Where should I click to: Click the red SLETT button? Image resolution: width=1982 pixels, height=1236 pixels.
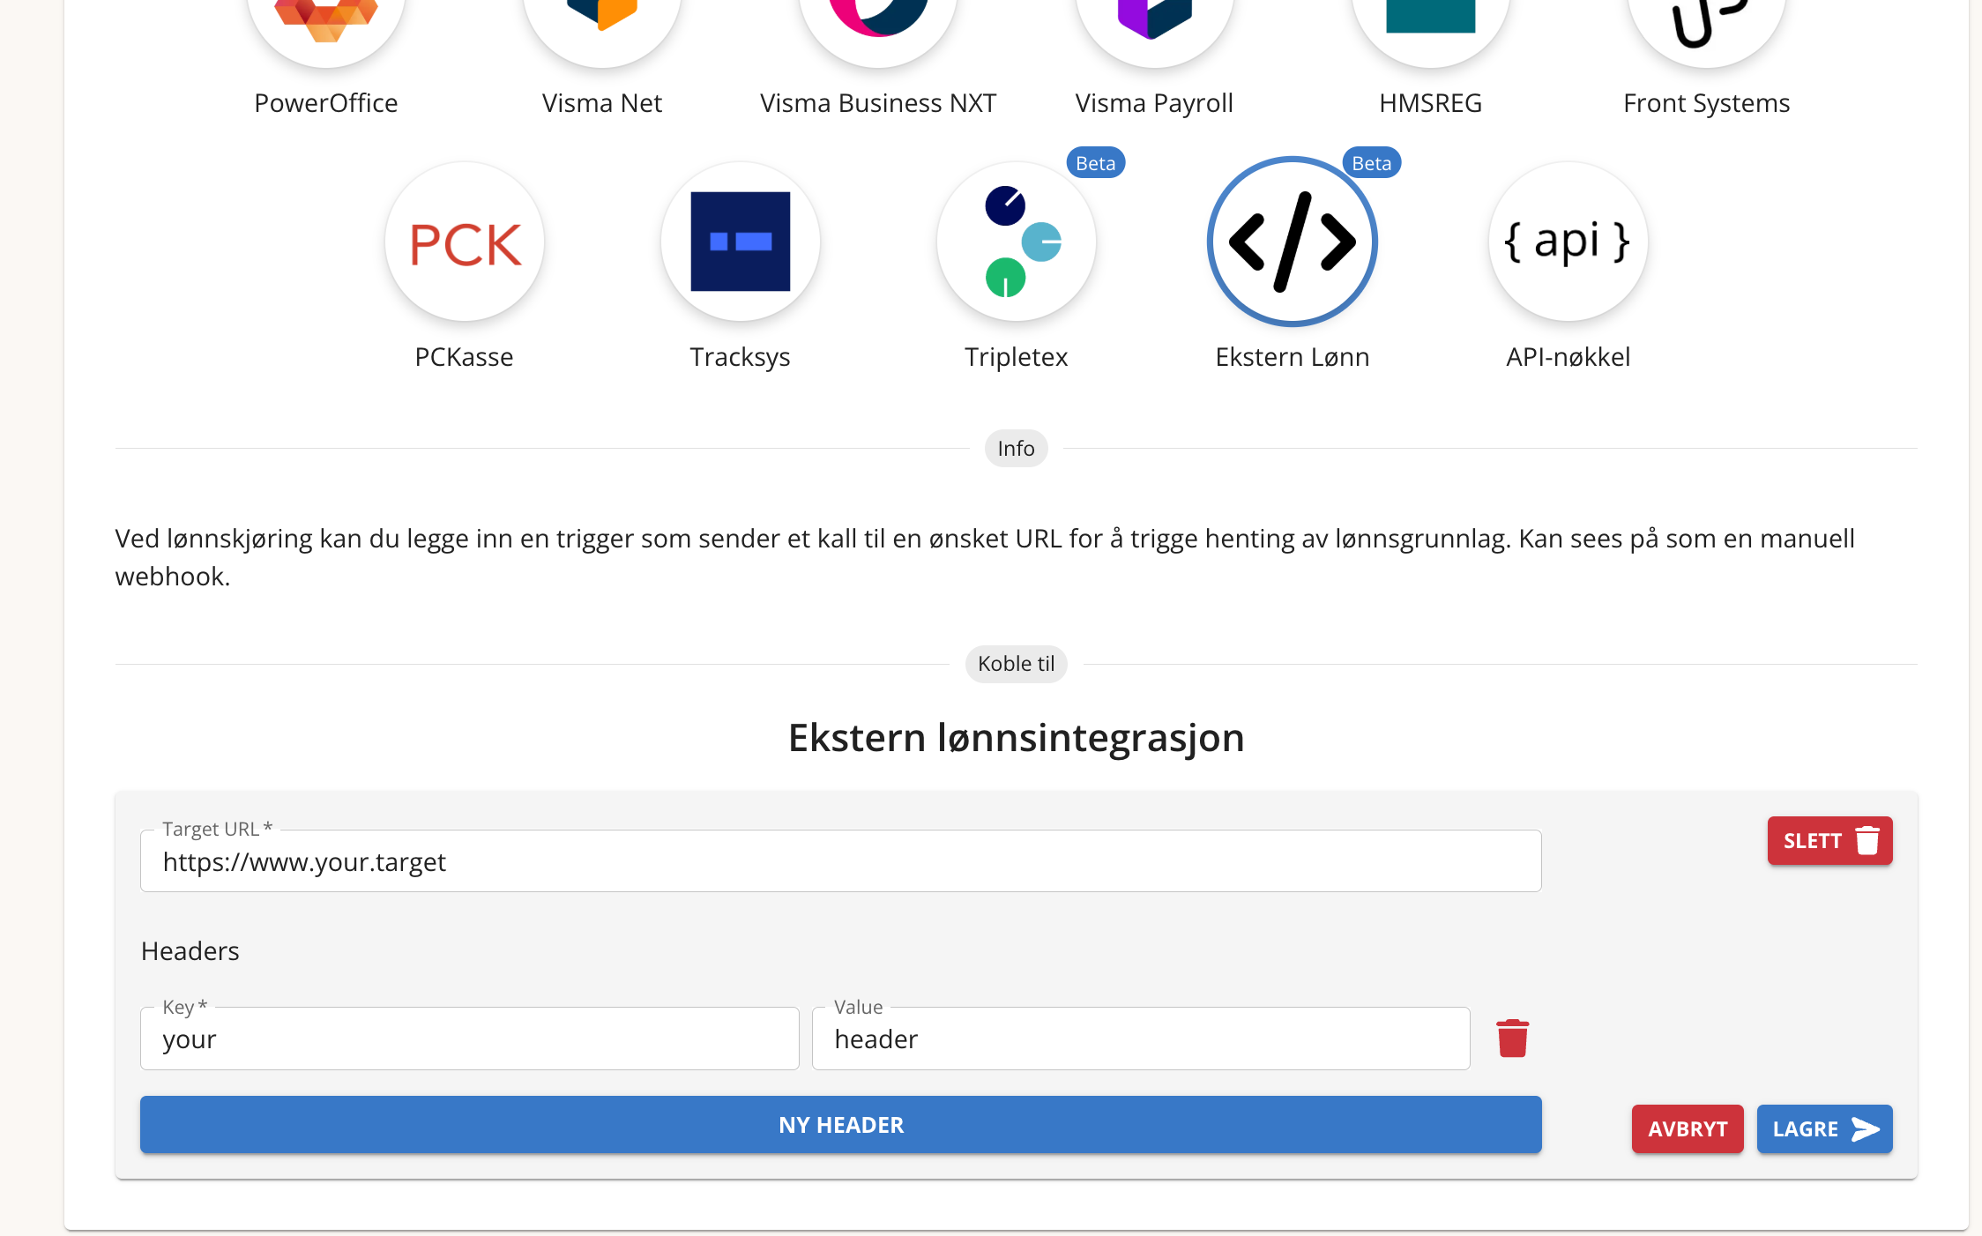[x=1829, y=841]
